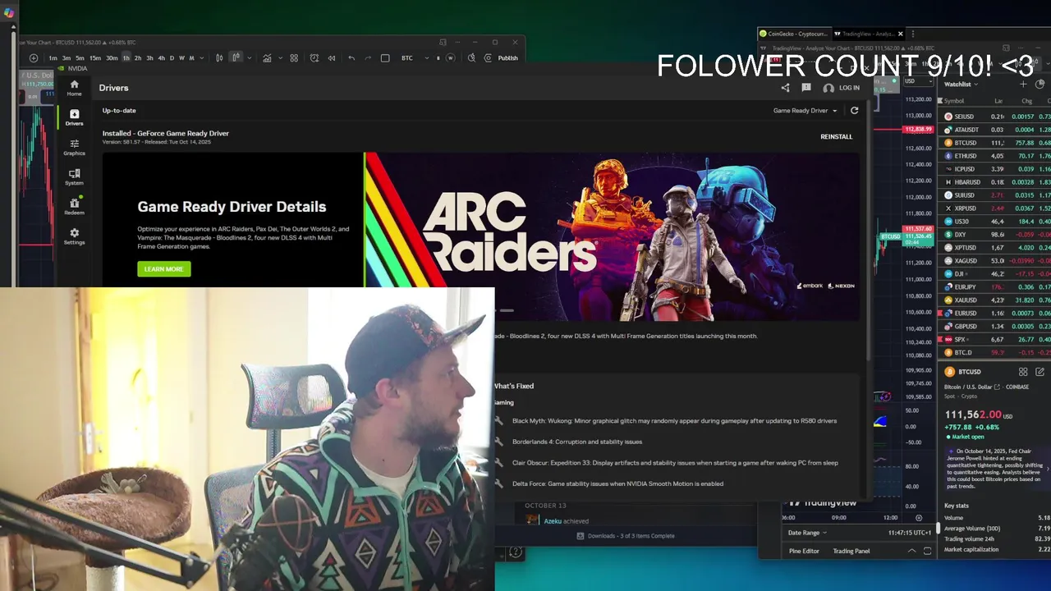The height and width of the screenshot is (591, 1051).
Task: Click go-to-date target icon on time axis
Action: (x=918, y=518)
